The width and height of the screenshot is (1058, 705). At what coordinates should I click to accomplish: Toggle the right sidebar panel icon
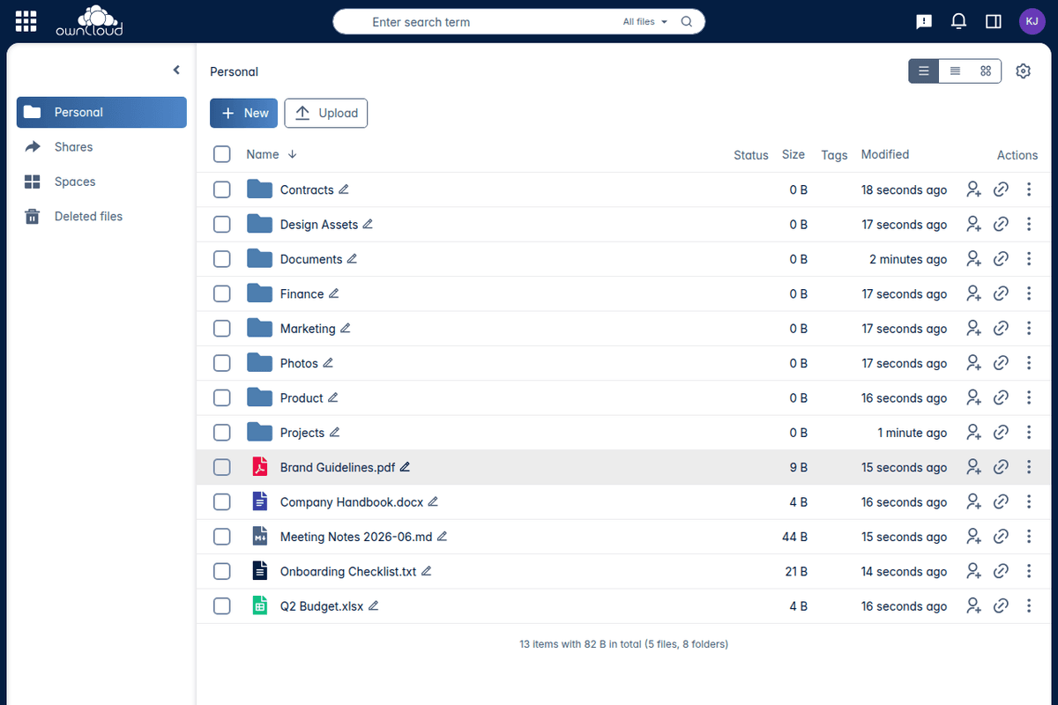994,22
